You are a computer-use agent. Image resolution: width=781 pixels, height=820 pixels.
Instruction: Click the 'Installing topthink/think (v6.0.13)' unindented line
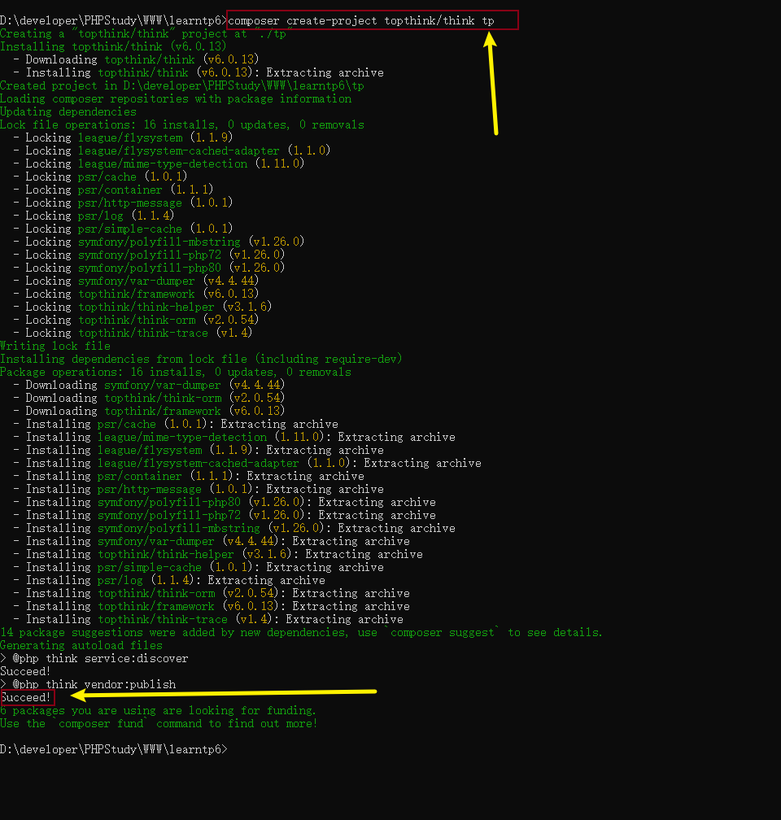(x=113, y=47)
